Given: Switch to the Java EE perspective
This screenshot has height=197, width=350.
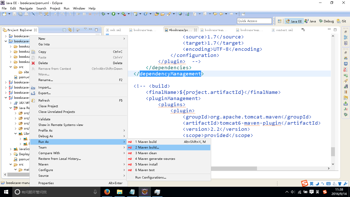Looking at the screenshot, I should pos(294,21).
